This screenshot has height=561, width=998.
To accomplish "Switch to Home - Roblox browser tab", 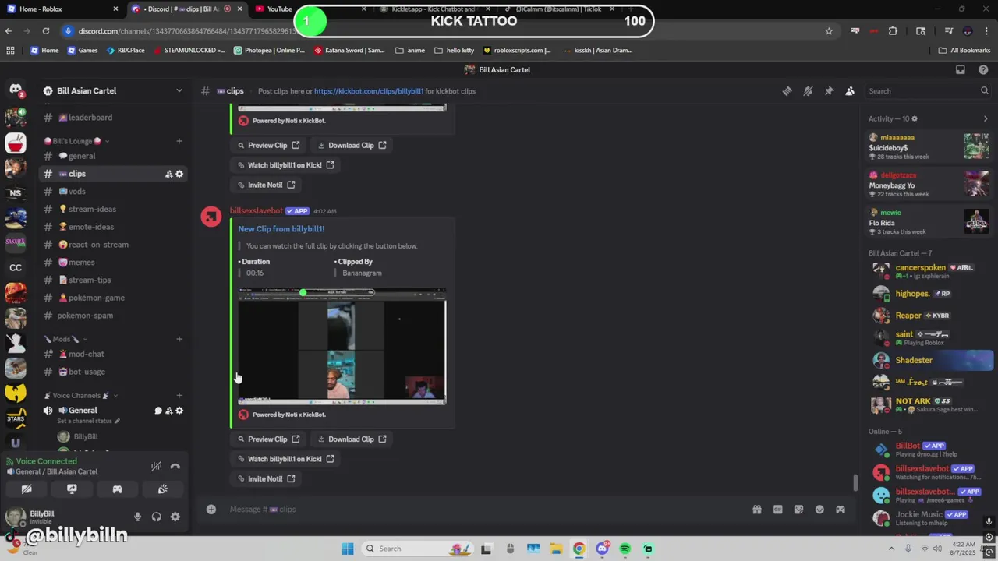I will coord(62,9).
